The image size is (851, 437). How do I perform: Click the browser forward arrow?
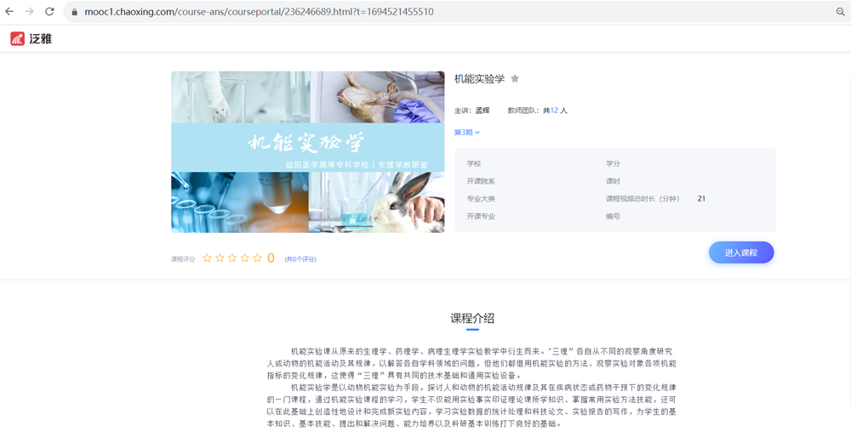click(x=30, y=12)
